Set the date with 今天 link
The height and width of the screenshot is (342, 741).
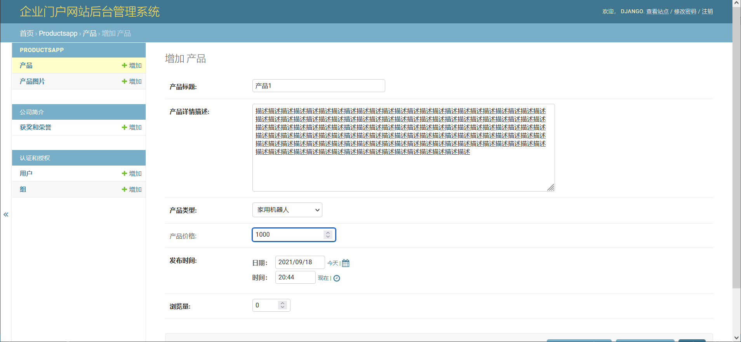coord(332,263)
